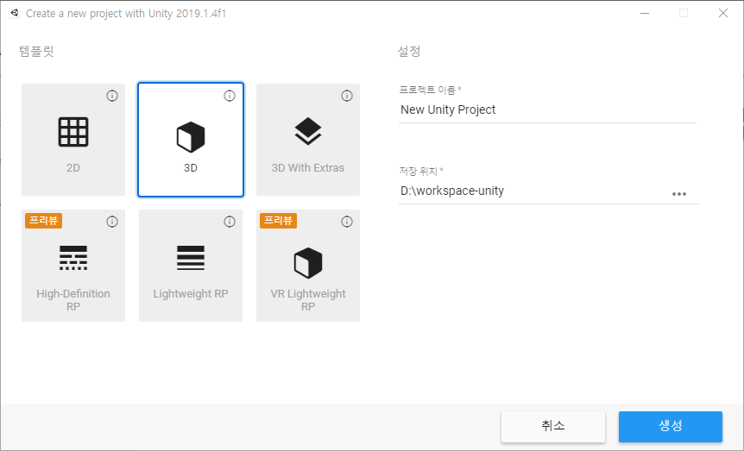View info for Lightweight RP template
The width and height of the screenshot is (744, 451).
[x=230, y=222]
